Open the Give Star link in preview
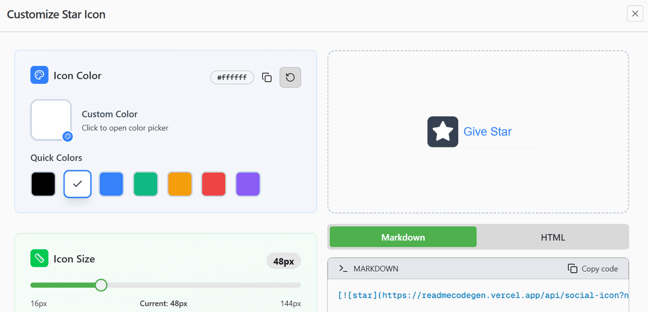This screenshot has width=648, height=312. pyautogui.click(x=487, y=132)
